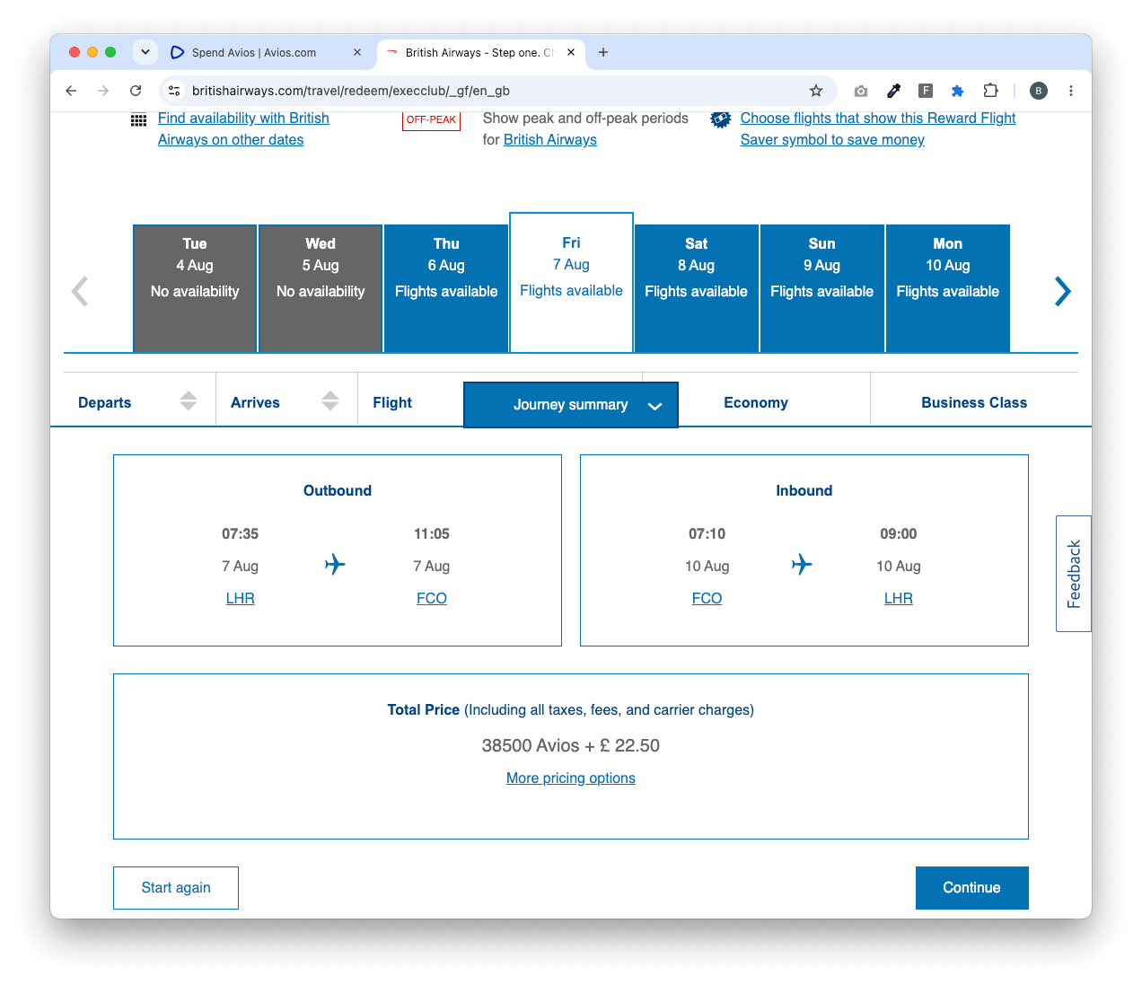1142x985 pixels.
Task: Open the British Airways peak periods link
Action: pos(550,140)
